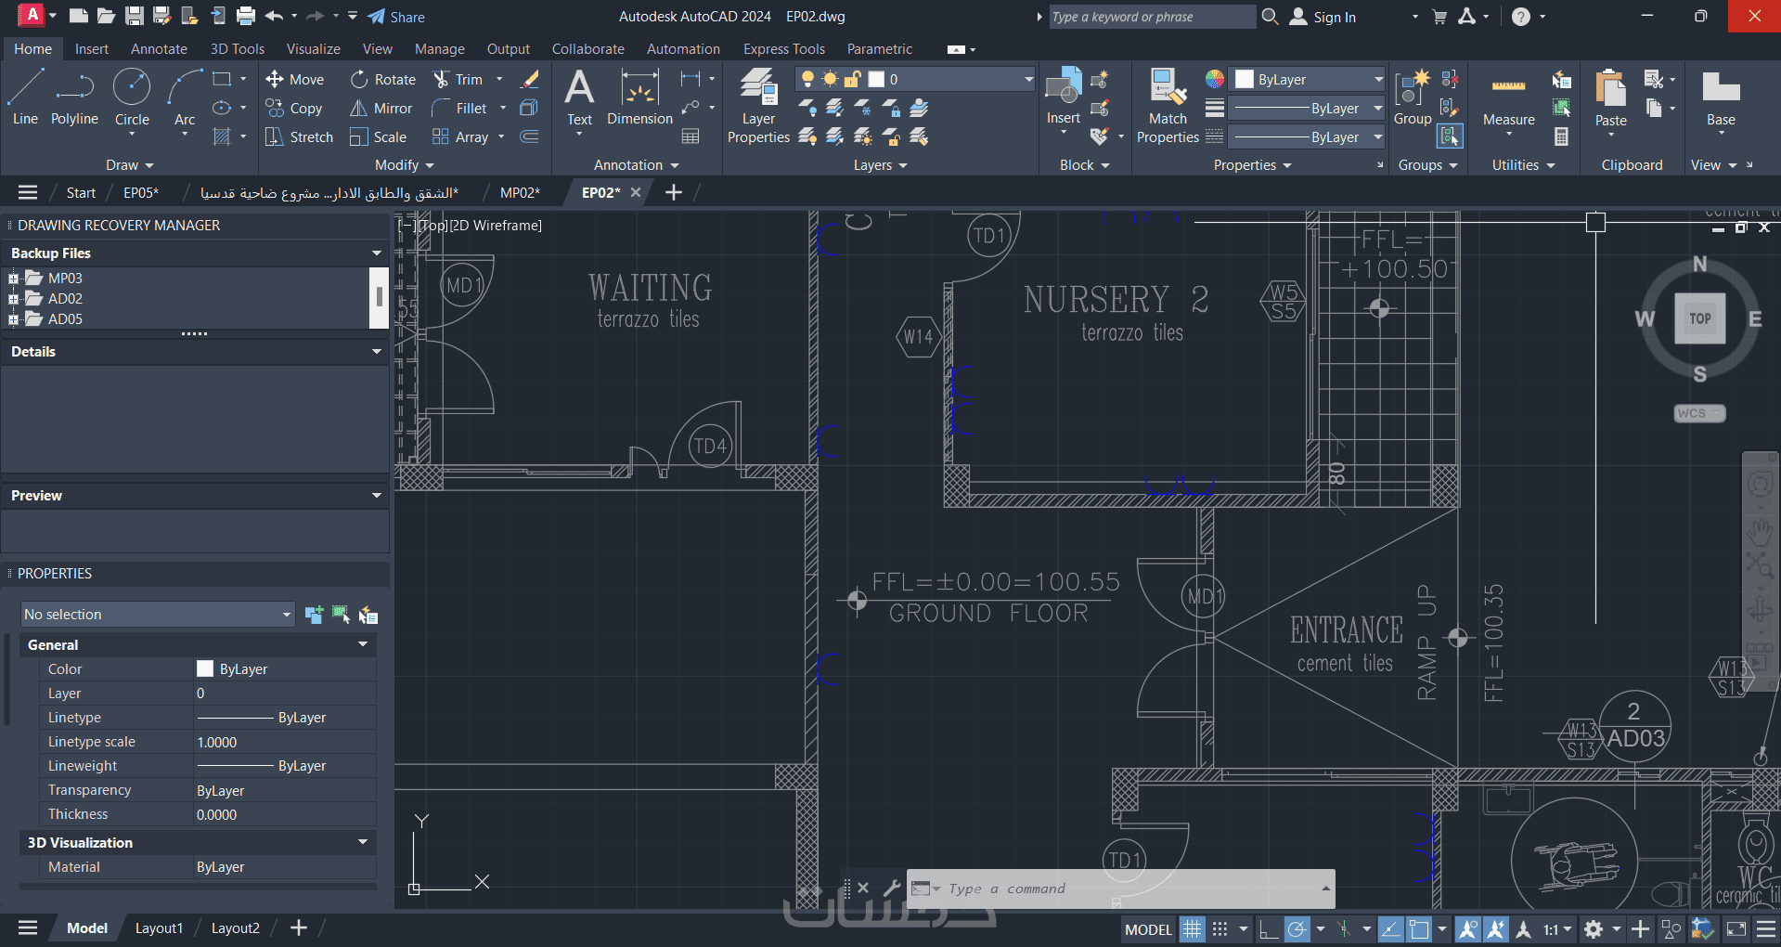1781x947 pixels.
Task: Activate Match Properties tool
Action: point(1168,107)
